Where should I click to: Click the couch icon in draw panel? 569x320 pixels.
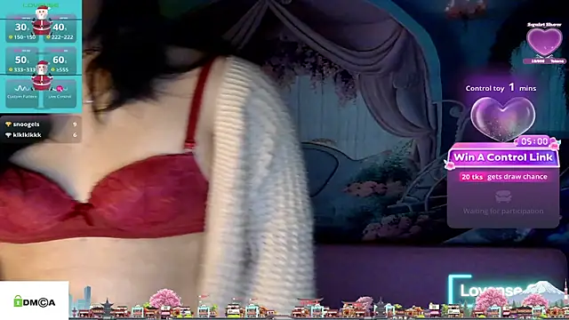pos(503,196)
